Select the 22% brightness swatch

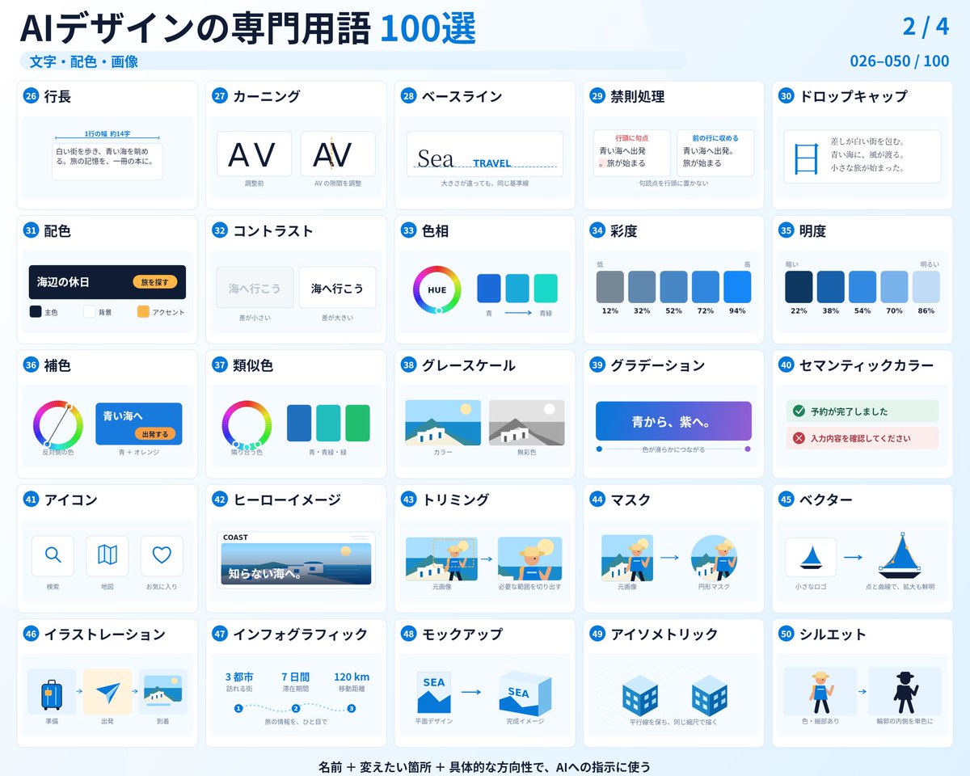pyautogui.click(x=799, y=287)
